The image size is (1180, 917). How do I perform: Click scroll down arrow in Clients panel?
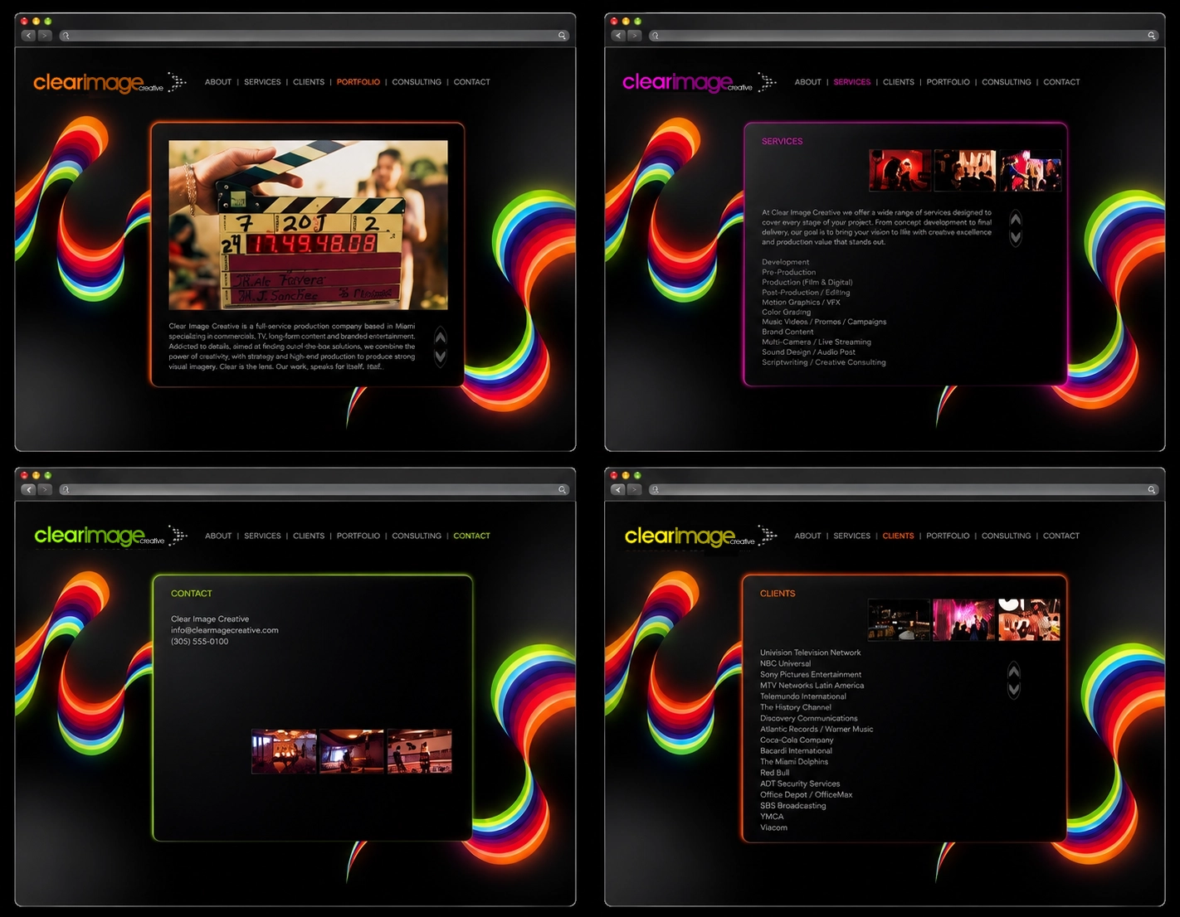coord(1014,689)
